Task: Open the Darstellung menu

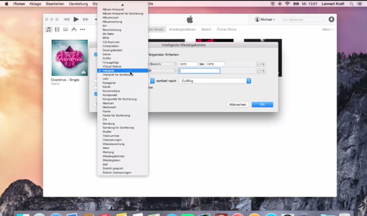Action: point(78,4)
